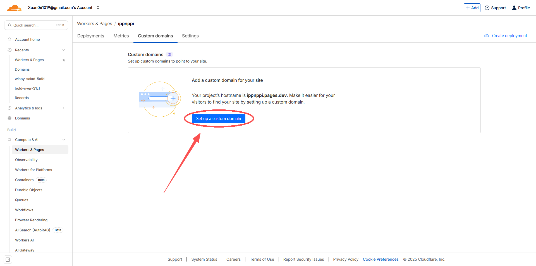Open wispy-salad-5afd recent item
Viewport: 536px width, 266px height.
click(30, 79)
